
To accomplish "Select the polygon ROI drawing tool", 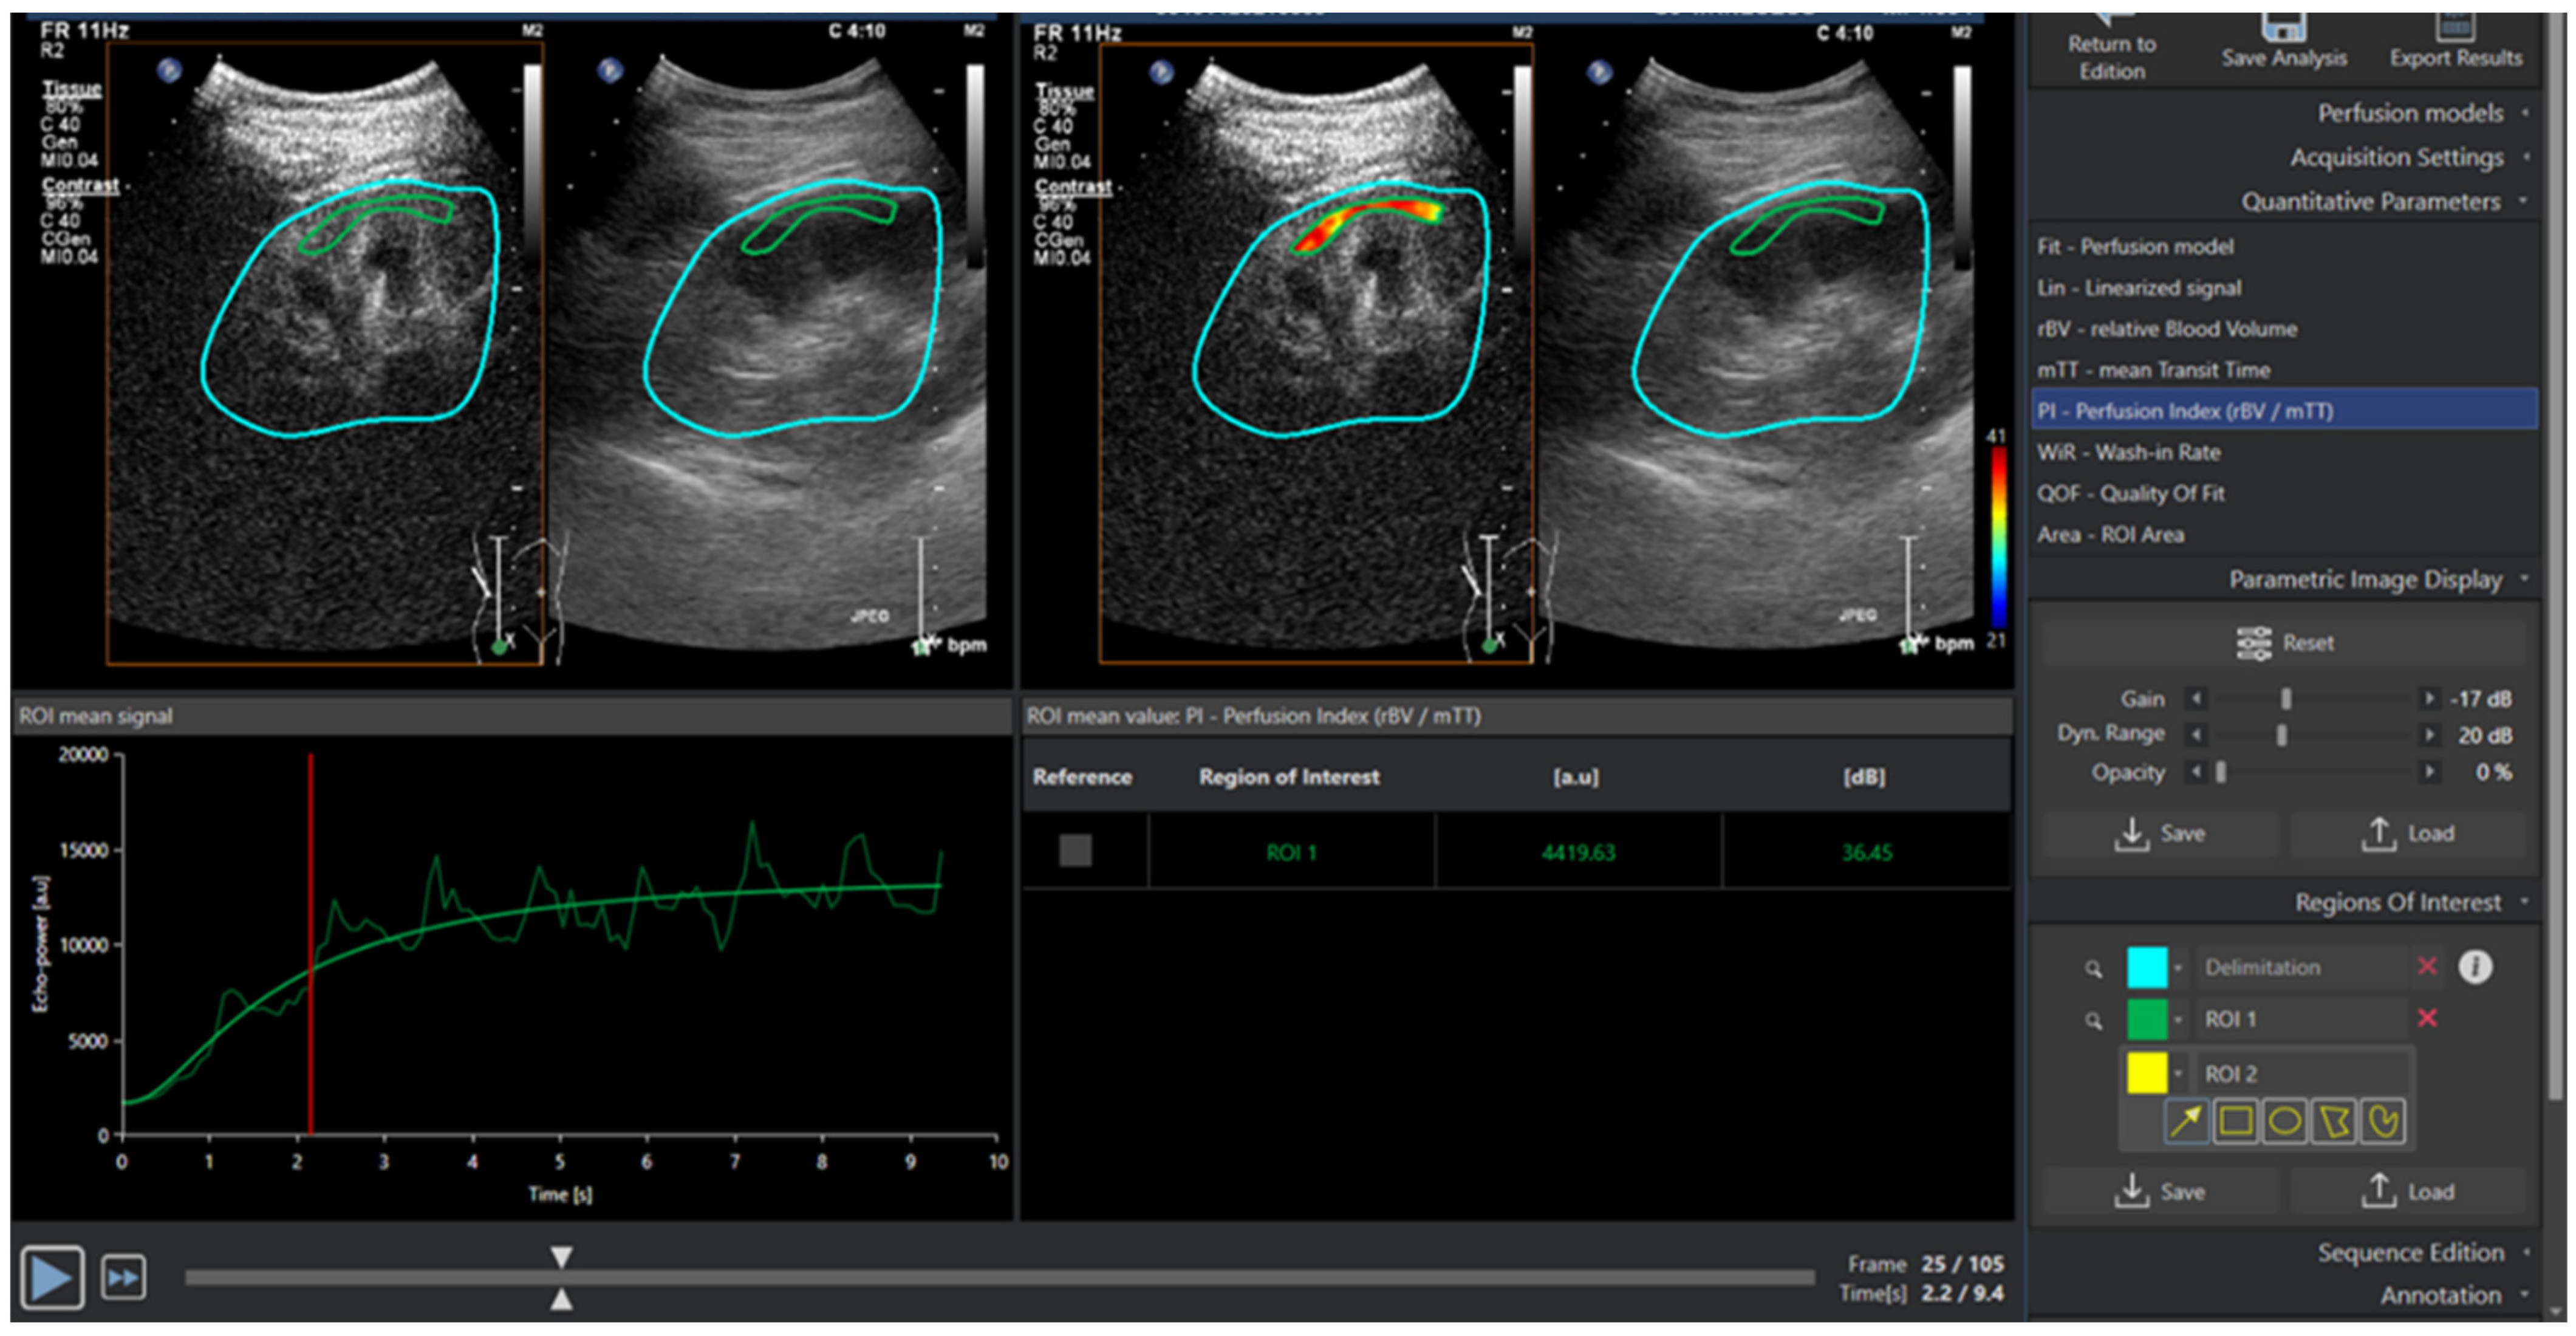I will pos(2334,1121).
